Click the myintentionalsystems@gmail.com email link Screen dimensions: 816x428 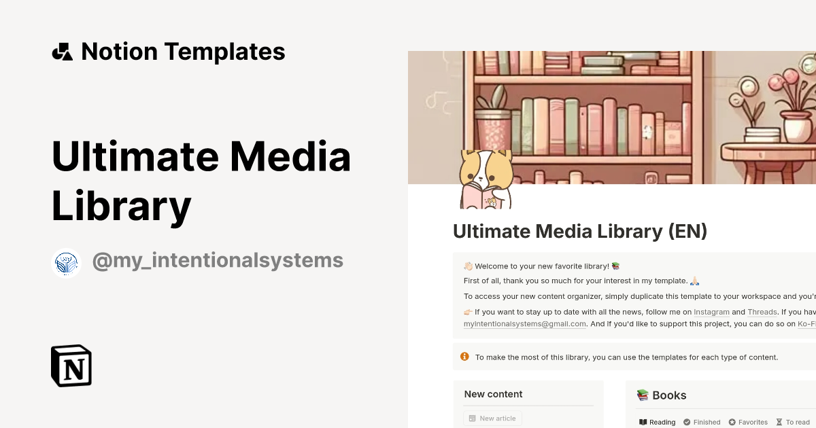(x=524, y=324)
